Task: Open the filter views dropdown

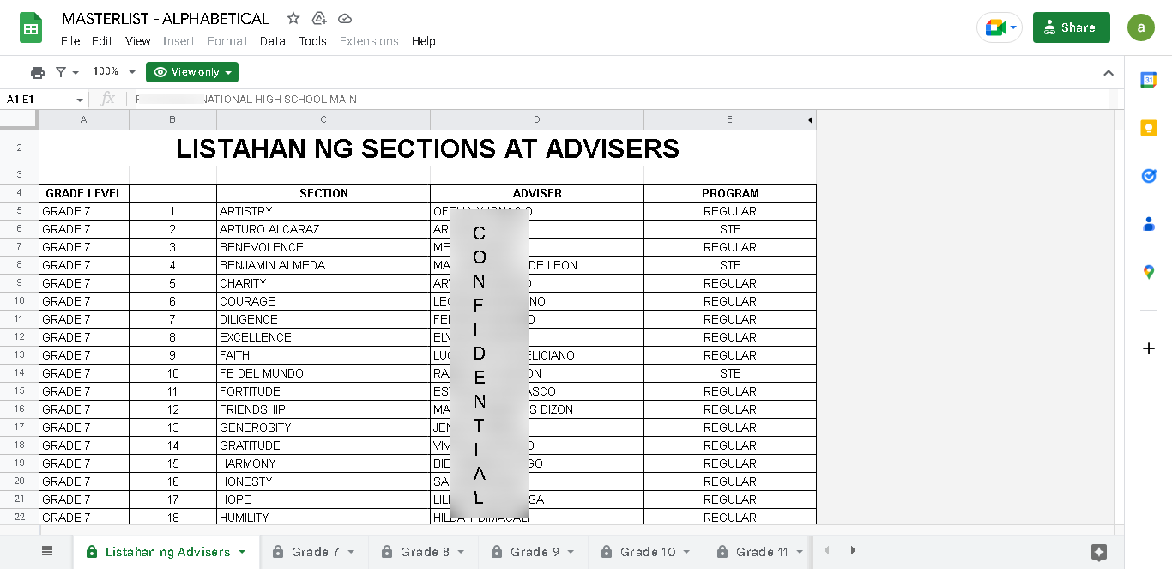Action: pyautogui.click(x=66, y=72)
